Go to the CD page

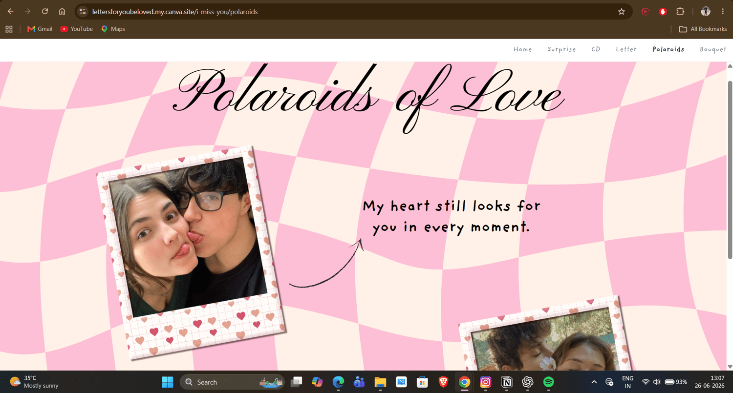[596, 49]
